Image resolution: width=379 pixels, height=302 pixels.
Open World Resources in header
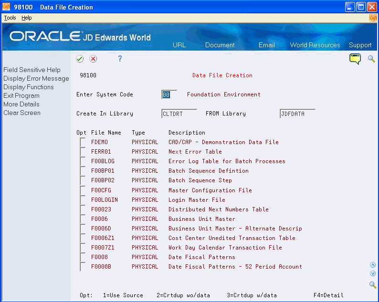click(315, 45)
